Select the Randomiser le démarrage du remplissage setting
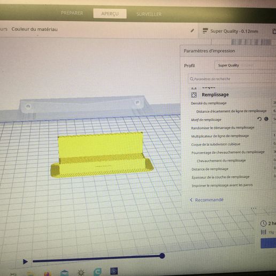The width and height of the screenshot is (276, 276). click(x=223, y=128)
